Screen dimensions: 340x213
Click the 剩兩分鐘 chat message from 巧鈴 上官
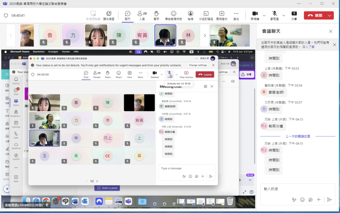click(x=276, y=126)
